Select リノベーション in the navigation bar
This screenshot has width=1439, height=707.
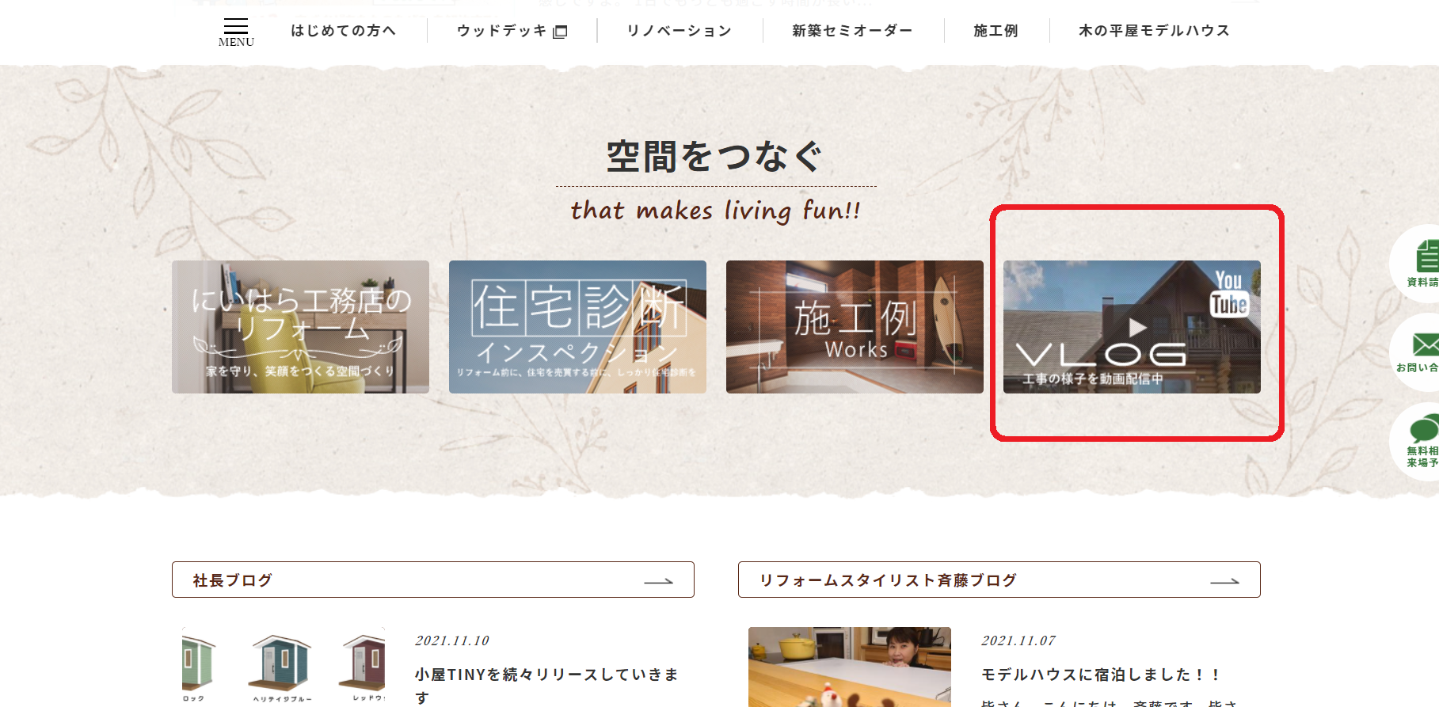(679, 31)
